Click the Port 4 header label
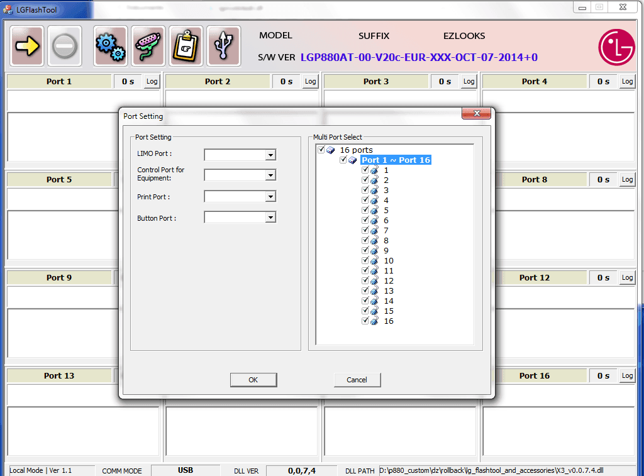644x476 pixels. (535, 81)
